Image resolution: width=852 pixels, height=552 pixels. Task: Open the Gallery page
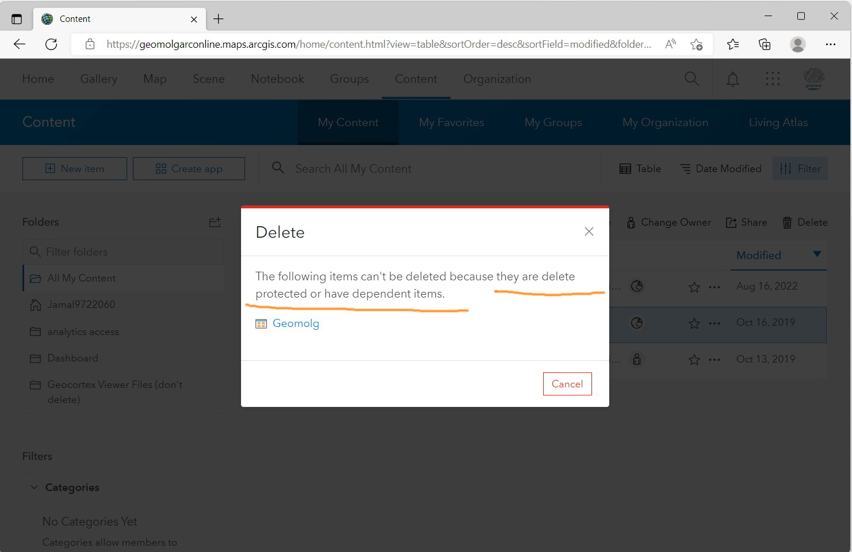[99, 79]
